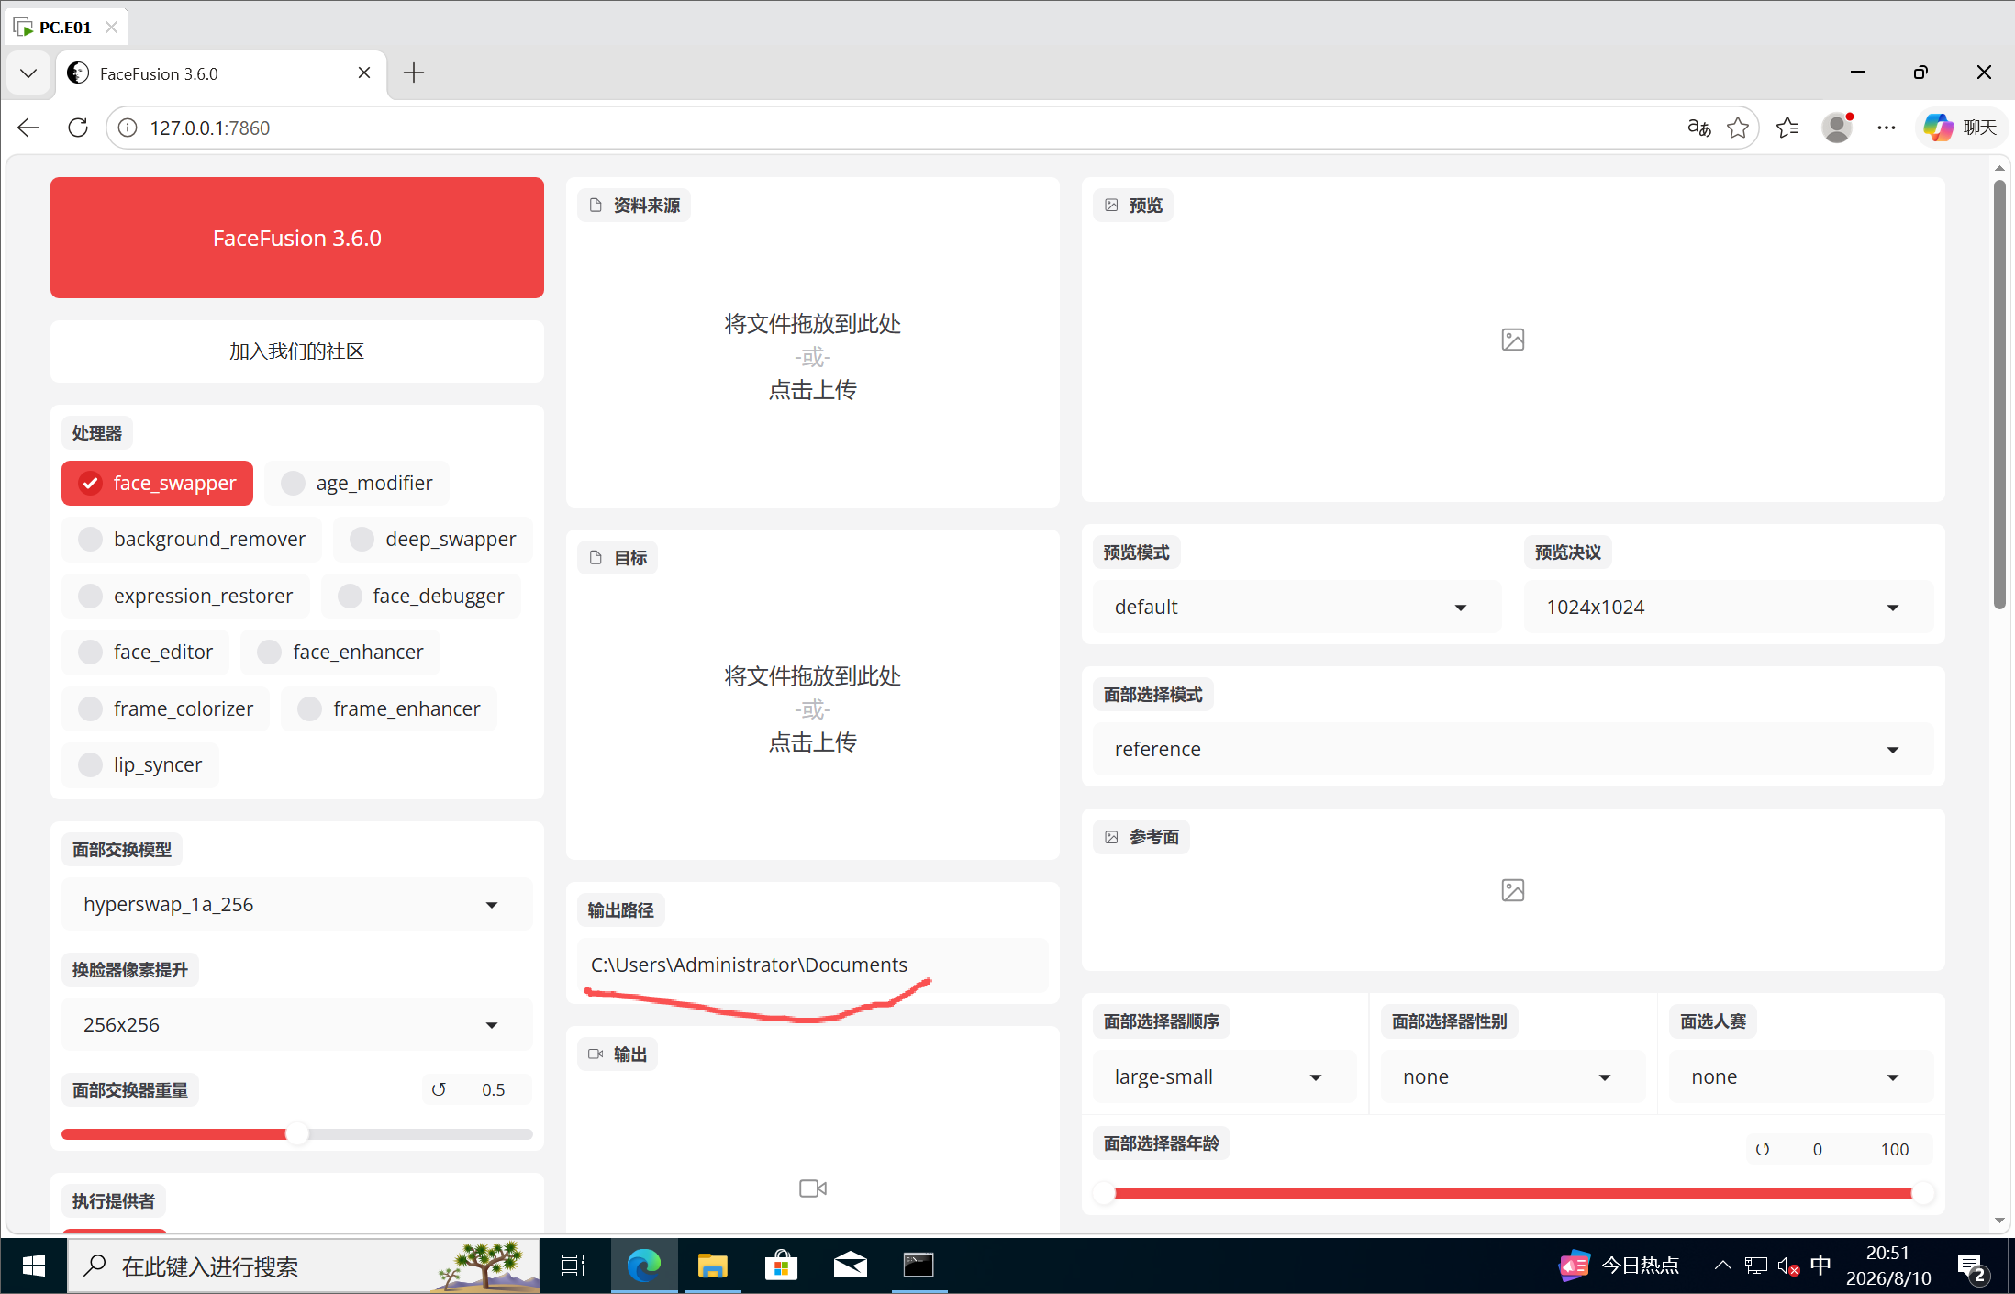Screen dimensions: 2015x1294
Task: Open the reference face selector mode dropdown
Action: [x=1512, y=749]
